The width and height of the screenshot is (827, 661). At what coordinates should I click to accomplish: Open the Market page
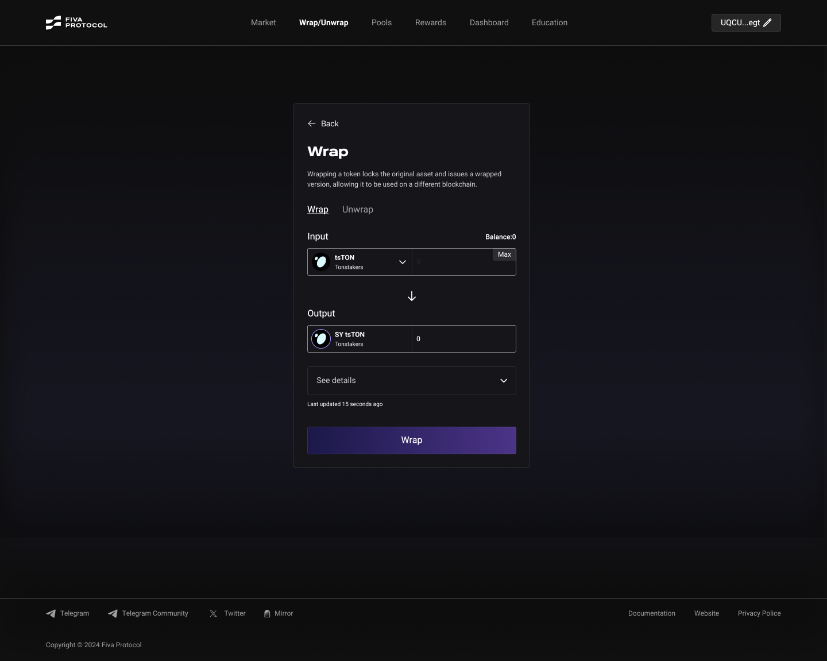pos(263,22)
